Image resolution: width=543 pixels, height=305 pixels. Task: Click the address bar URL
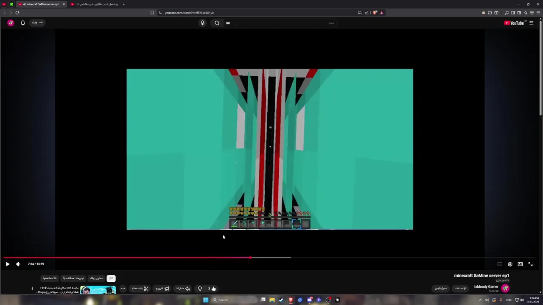(189, 13)
